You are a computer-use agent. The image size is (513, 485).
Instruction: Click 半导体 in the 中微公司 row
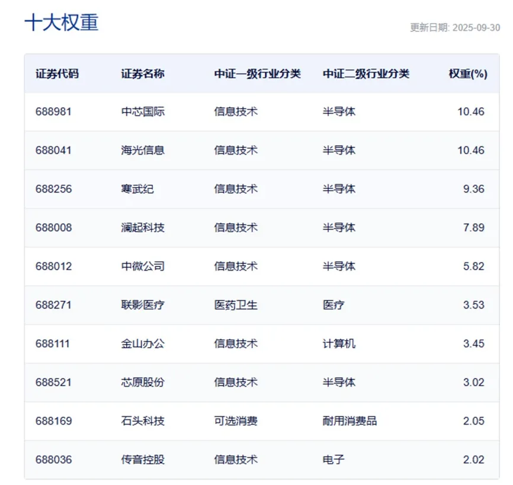[339, 266]
